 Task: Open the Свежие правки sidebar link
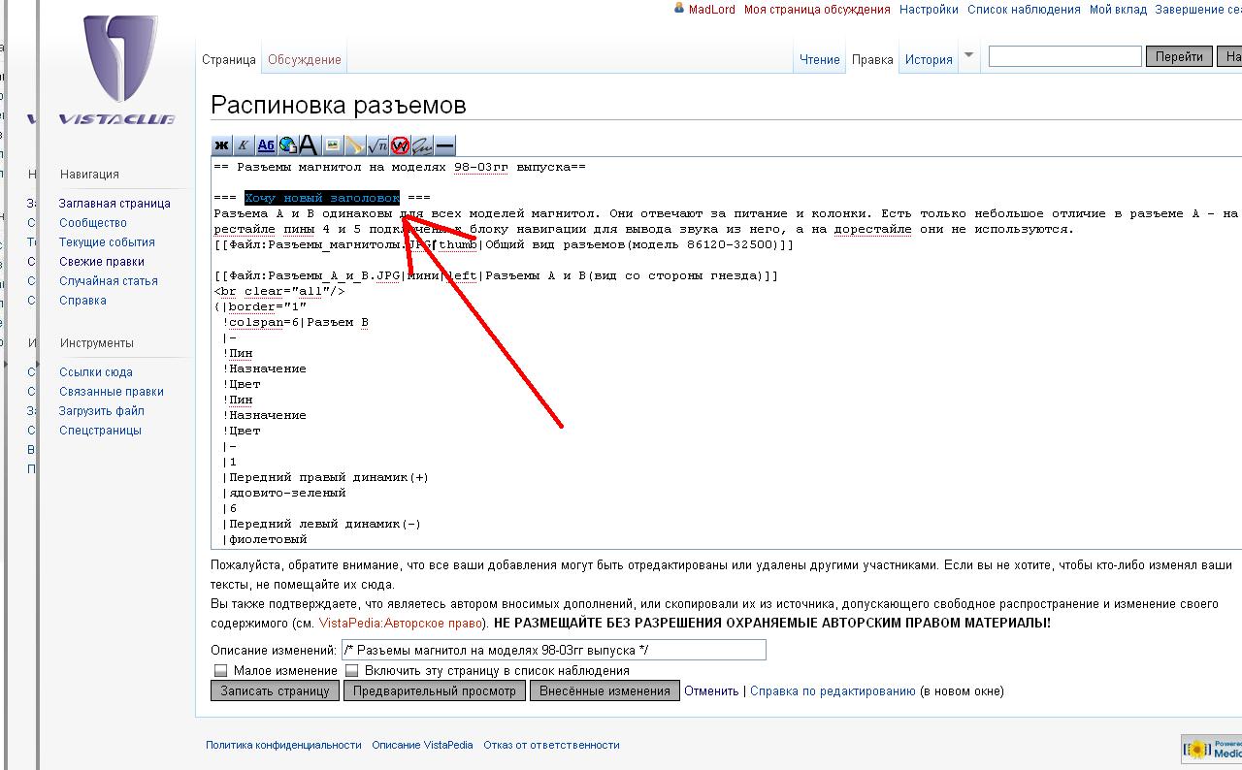(101, 261)
